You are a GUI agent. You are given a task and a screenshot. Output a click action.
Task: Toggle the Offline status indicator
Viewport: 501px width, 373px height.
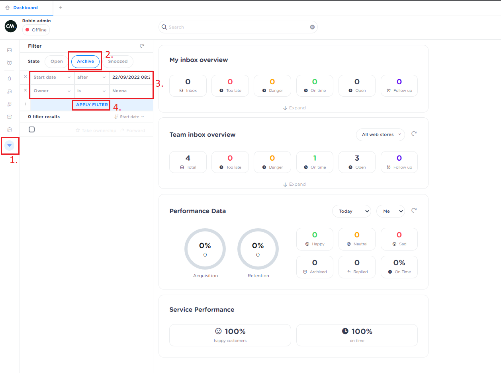pos(36,30)
